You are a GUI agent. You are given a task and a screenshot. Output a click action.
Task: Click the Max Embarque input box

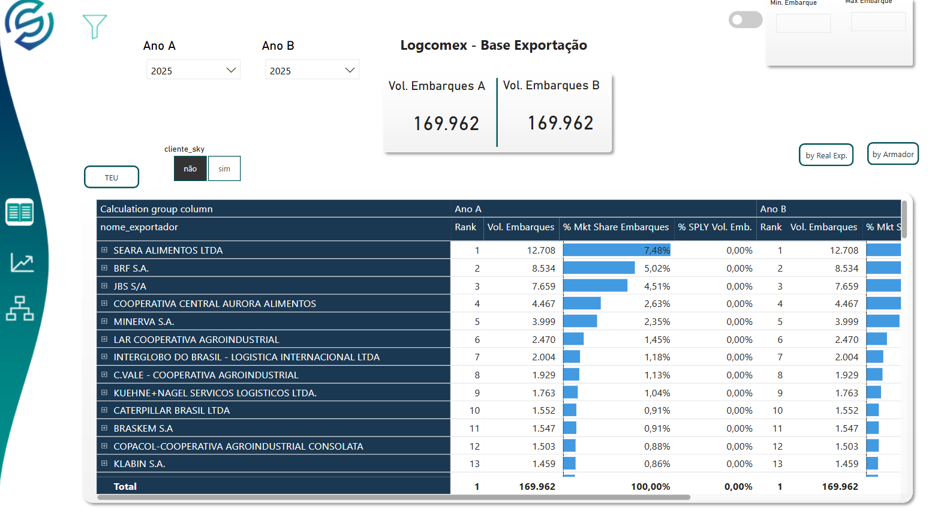click(x=879, y=22)
